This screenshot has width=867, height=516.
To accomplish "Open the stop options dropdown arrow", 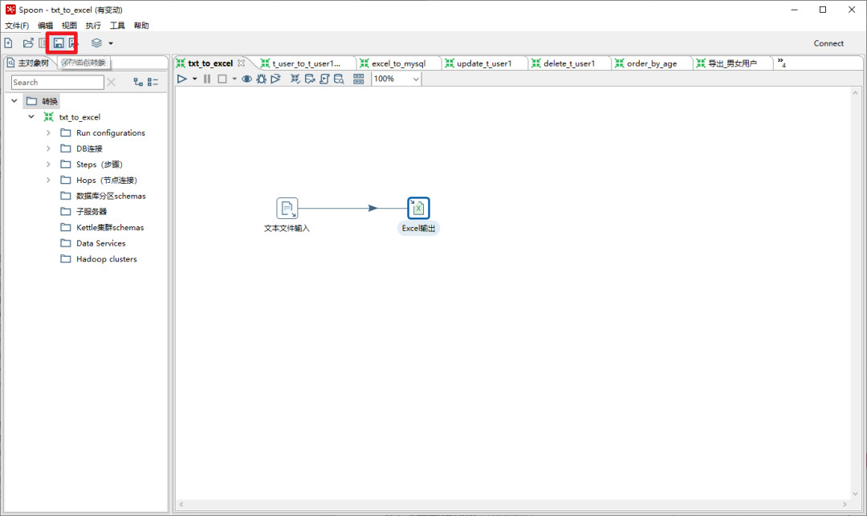I will pos(234,79).
